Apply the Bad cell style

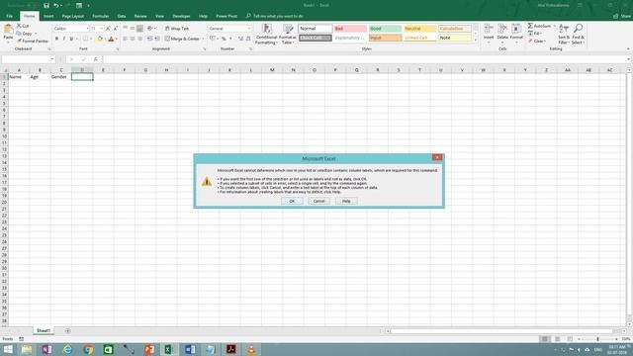[350, 29]
